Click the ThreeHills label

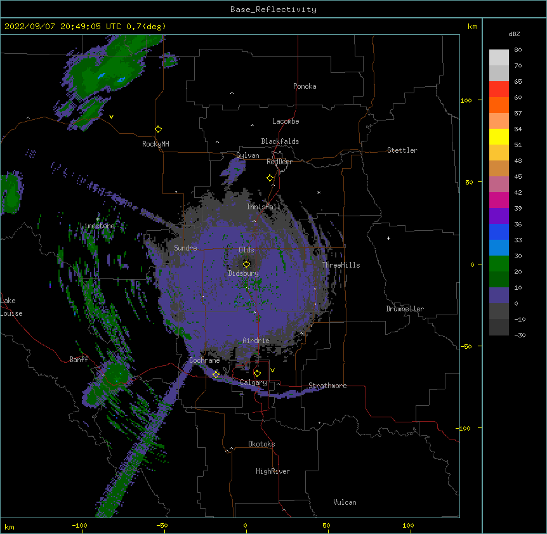click(341, 265)
